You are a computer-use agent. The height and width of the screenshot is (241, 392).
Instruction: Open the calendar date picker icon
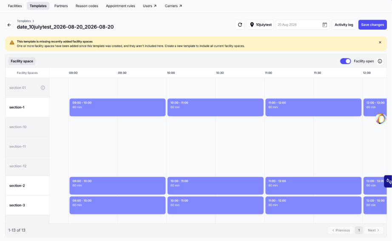[324, 25]
